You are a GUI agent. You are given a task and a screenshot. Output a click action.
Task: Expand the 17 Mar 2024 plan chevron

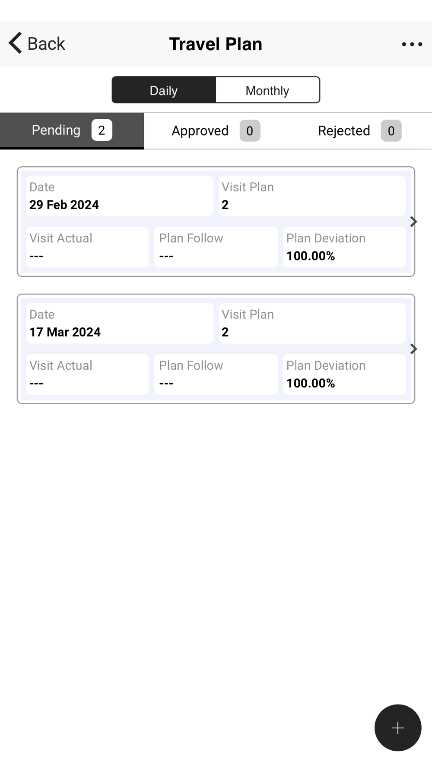click(413, 349)
